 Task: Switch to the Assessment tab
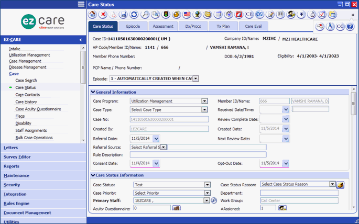click(163, 26)
